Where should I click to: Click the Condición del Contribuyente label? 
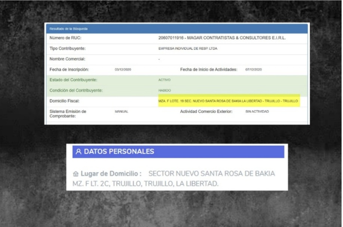(76, 91)
